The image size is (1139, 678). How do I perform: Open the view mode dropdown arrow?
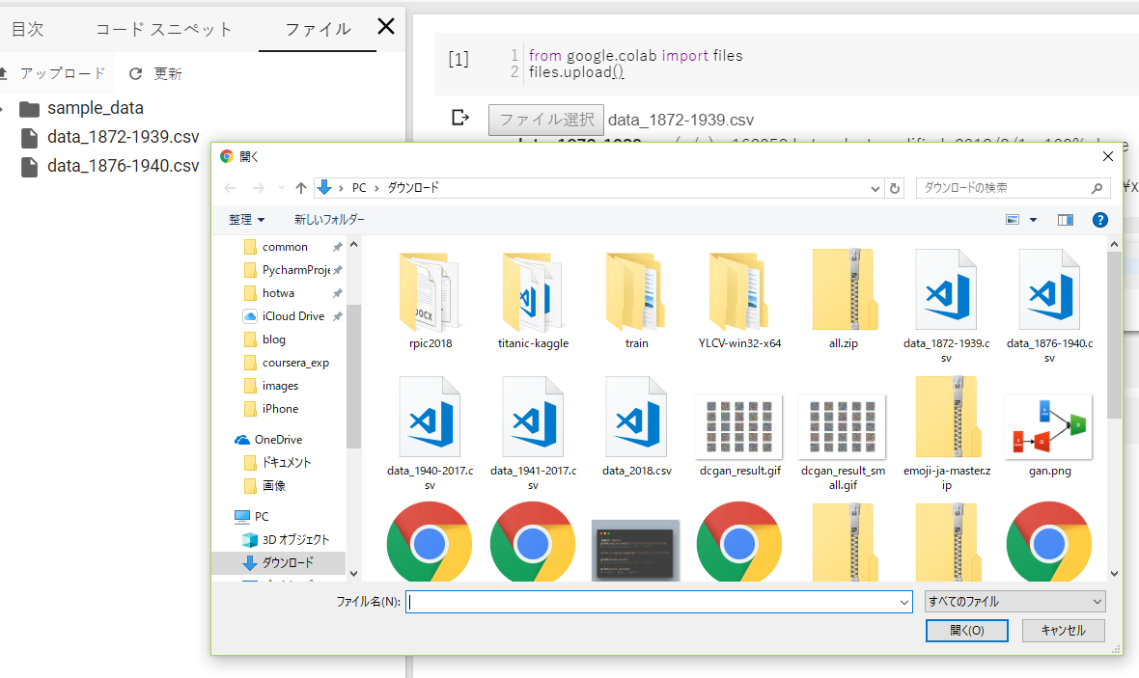point(1033,220)
